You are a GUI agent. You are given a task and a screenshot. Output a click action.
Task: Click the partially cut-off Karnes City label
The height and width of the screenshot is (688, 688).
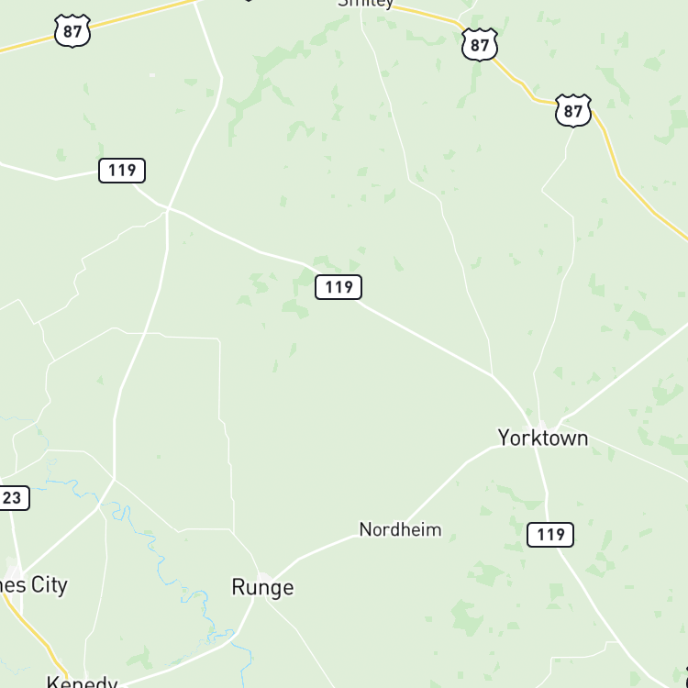point(33,585)
